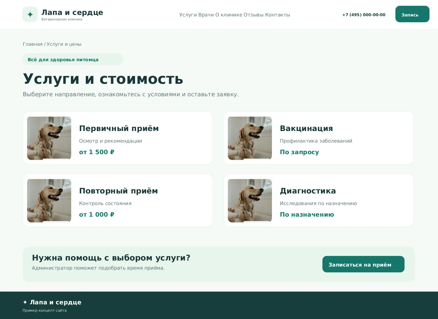This screenshot has height=319, width=438.
Task: Open the dog photo on Повторный приём card
Action: (49, 200)
